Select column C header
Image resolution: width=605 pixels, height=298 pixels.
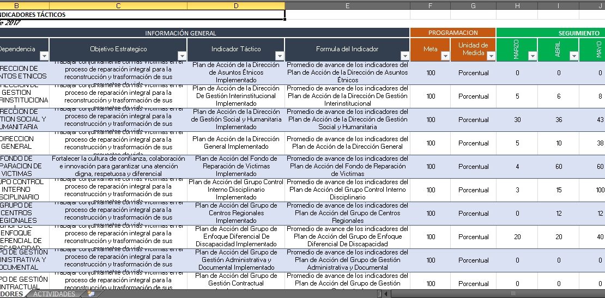118,6
